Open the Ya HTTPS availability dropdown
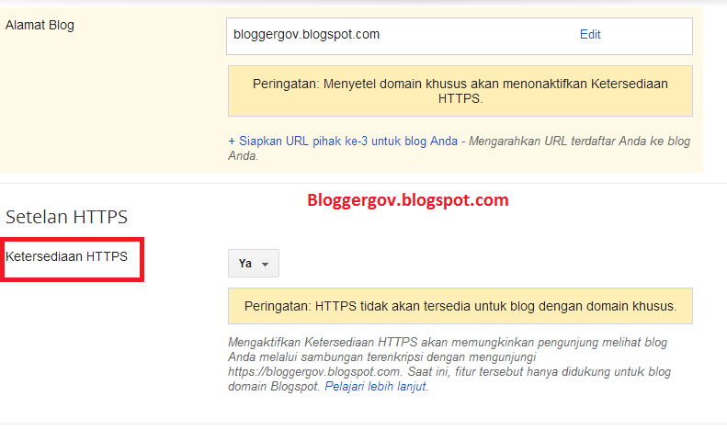This screenshot has height=430, width=727. click(x=253, y=263)
